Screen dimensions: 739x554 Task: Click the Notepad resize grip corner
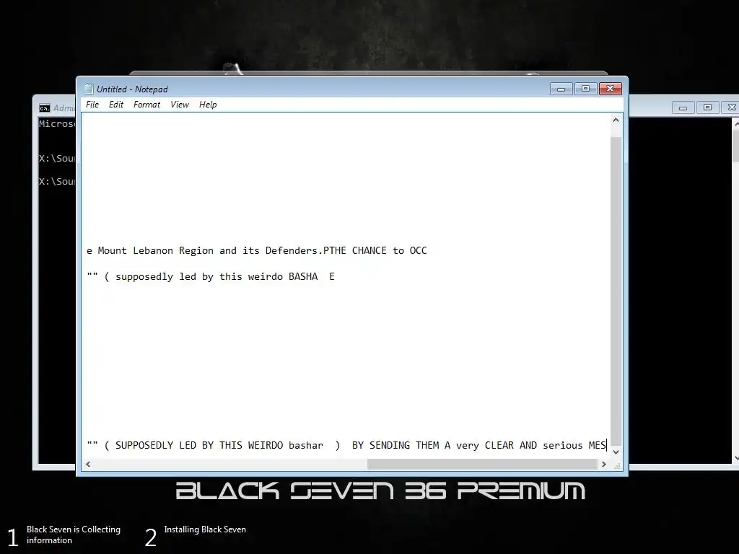pyautogui.click(x=616, y=465)
